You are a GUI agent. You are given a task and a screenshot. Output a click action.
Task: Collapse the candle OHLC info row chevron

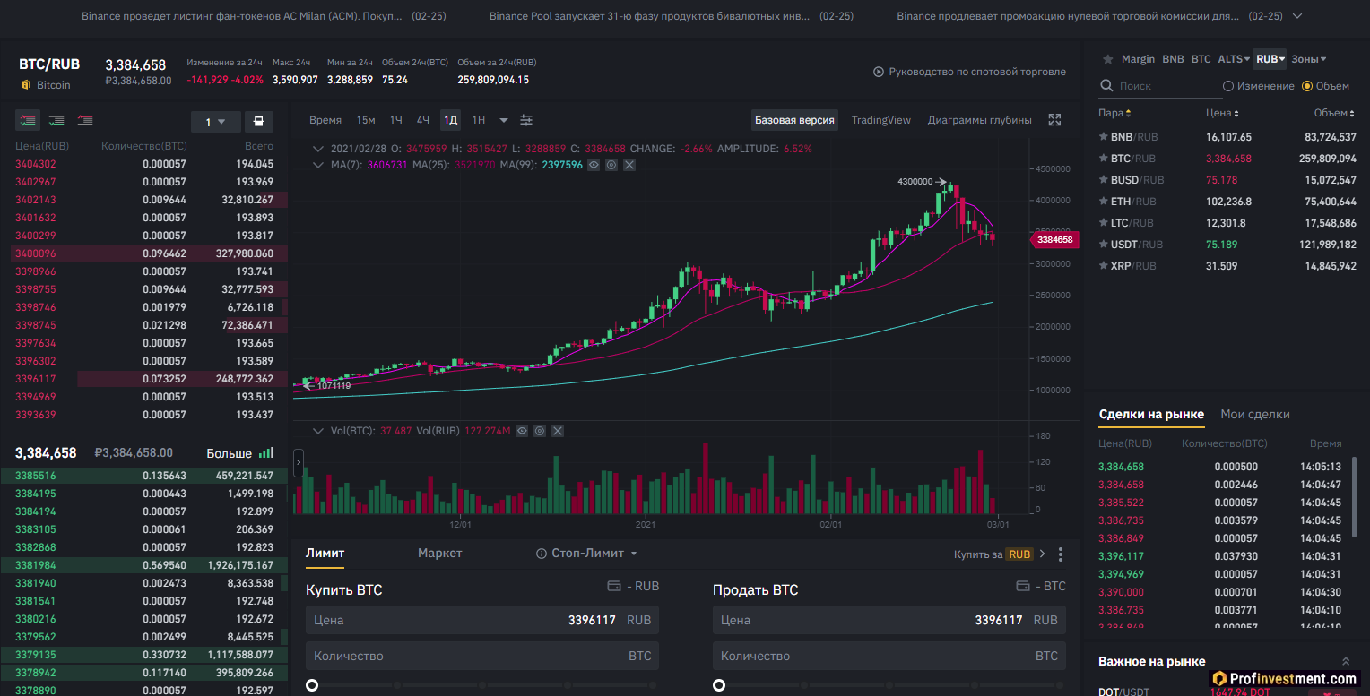coord(317,149)
